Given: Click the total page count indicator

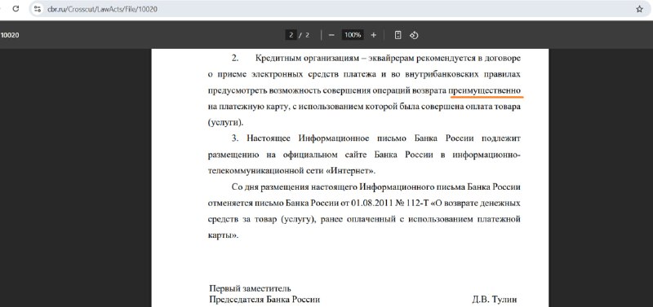Looking at the screenshot, I should coord(307,35).
